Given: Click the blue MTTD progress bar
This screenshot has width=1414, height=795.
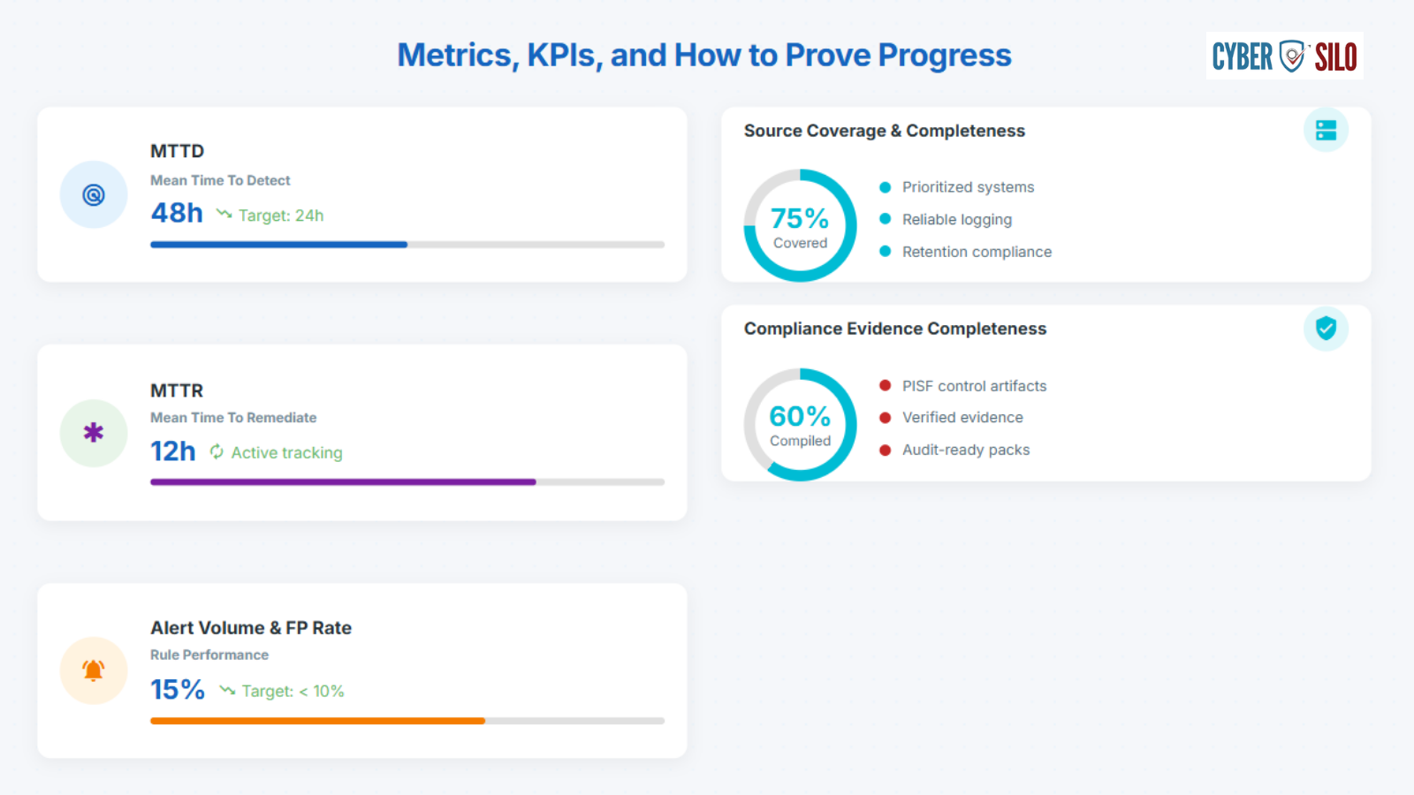Looking at the screenshot, I should 407,245.
